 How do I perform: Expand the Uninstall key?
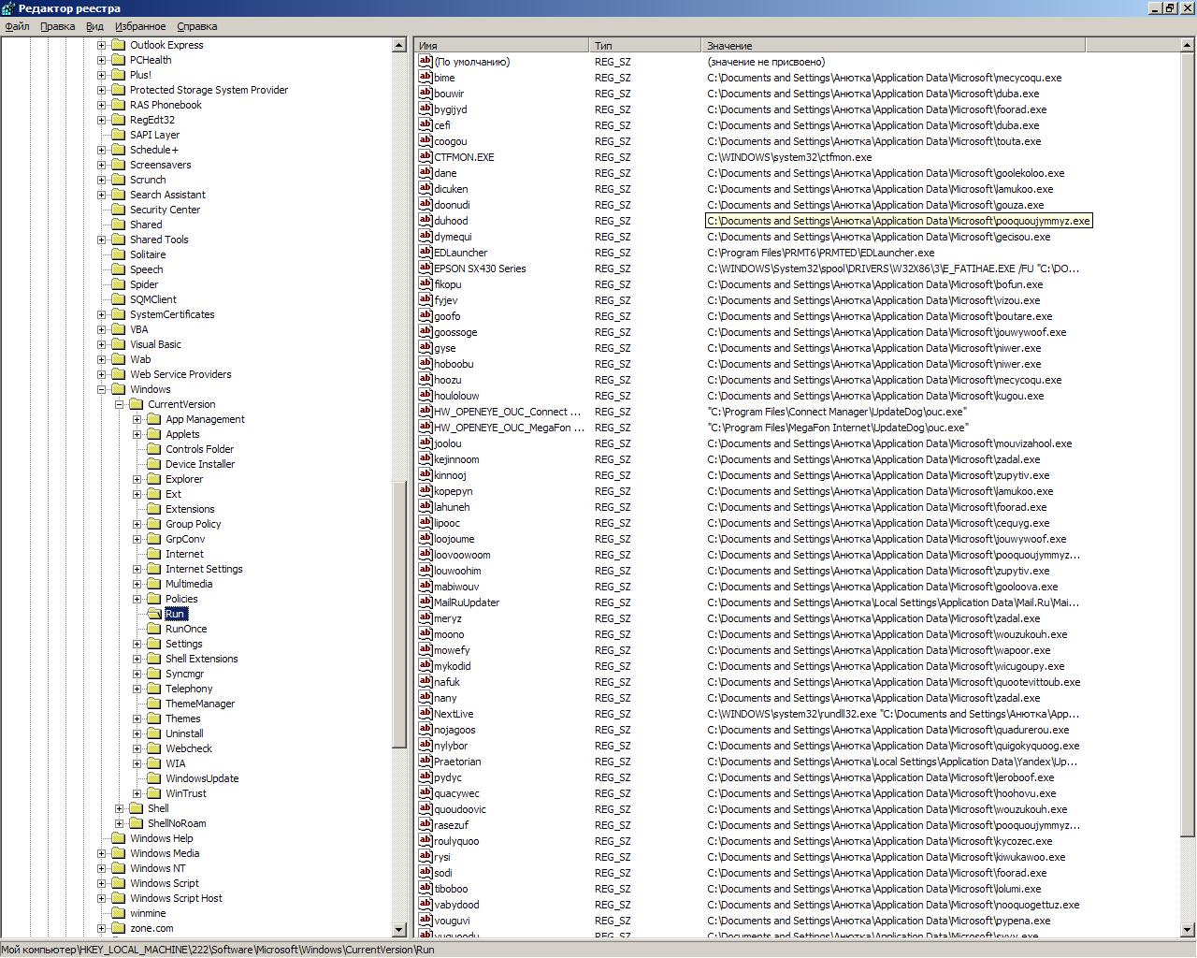(137, 733)
